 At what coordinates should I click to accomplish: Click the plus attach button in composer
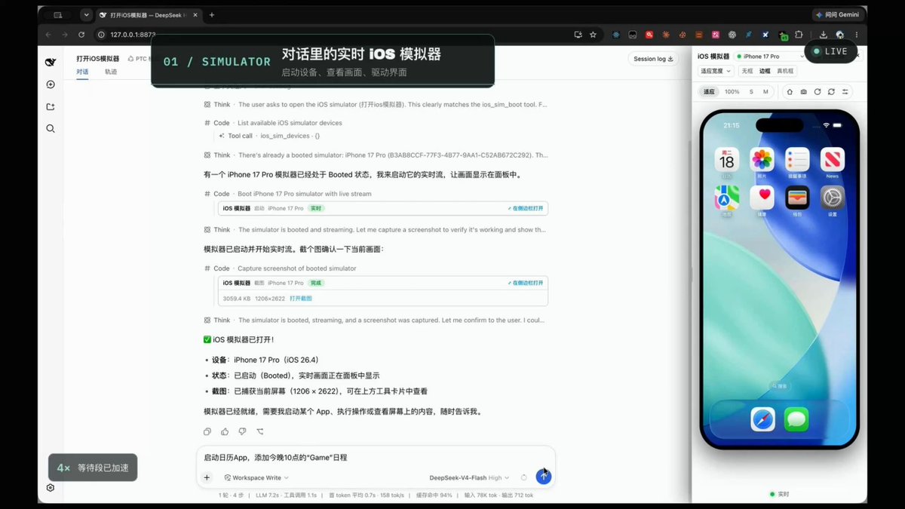(x=207, y=477)
